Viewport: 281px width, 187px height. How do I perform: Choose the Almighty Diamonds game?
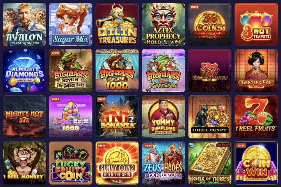coord(24,70)
